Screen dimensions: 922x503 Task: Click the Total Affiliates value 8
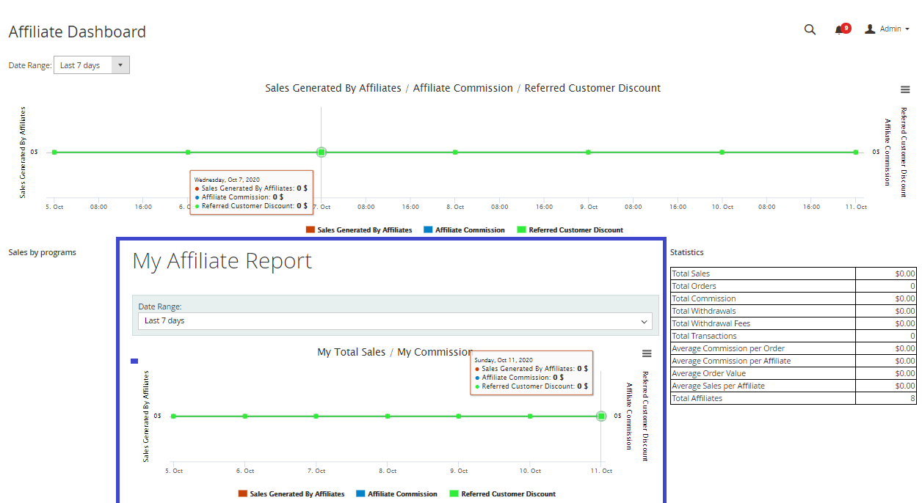click(912, 398)
